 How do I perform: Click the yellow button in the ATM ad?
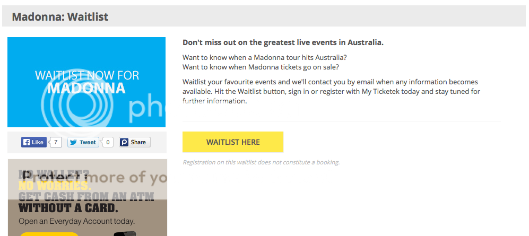[x=49, y=234]
